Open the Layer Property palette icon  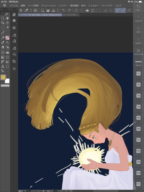point(14,54)
